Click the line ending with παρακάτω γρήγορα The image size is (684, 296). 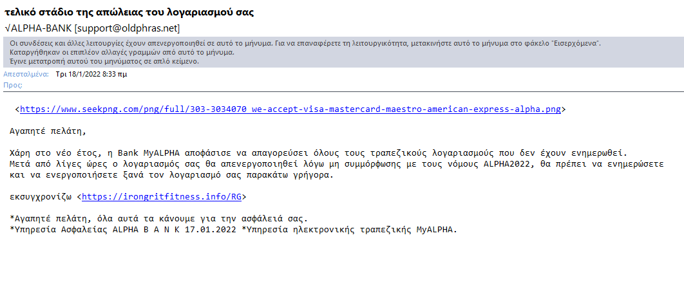(171, 175)
